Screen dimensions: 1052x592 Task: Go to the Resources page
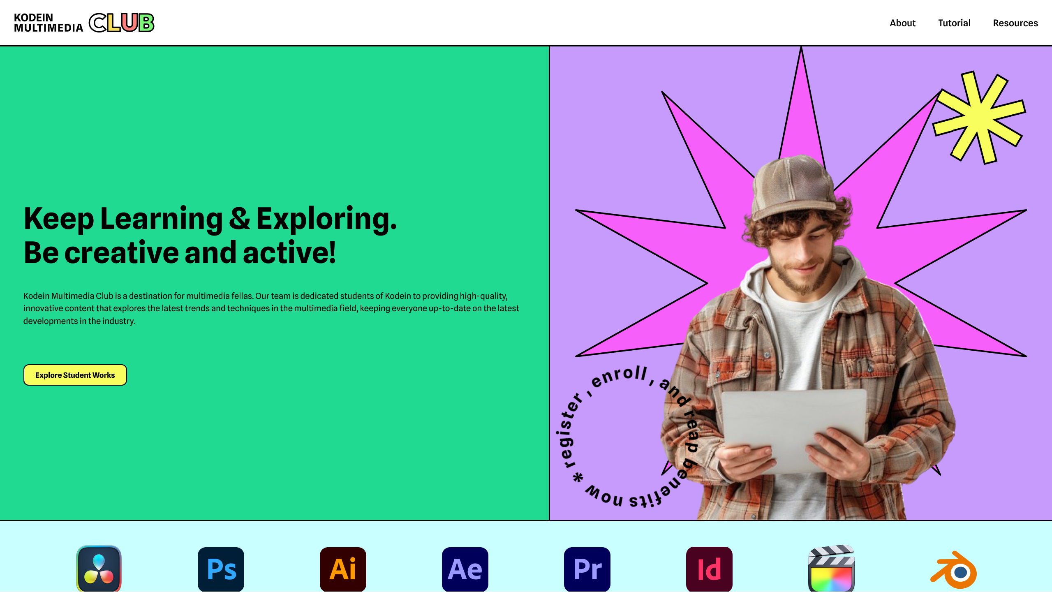[x=1015, y=23]
